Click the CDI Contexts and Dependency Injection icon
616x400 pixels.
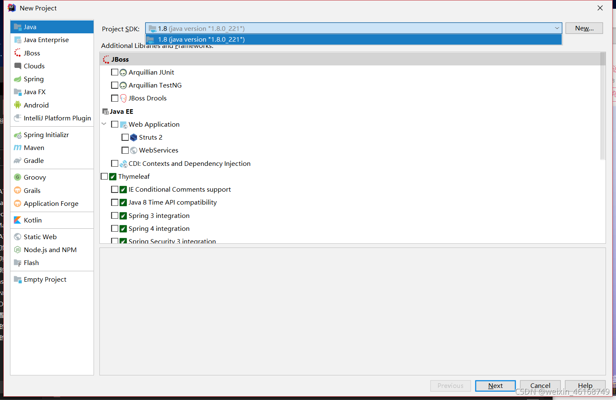(x=123, y=164)
